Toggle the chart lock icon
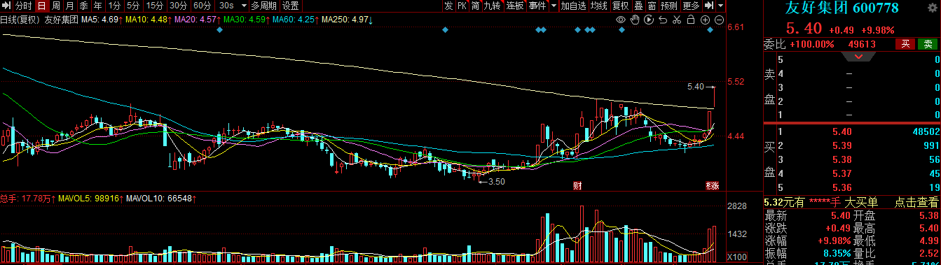The image size is (941, 265). tap(691, 20)
